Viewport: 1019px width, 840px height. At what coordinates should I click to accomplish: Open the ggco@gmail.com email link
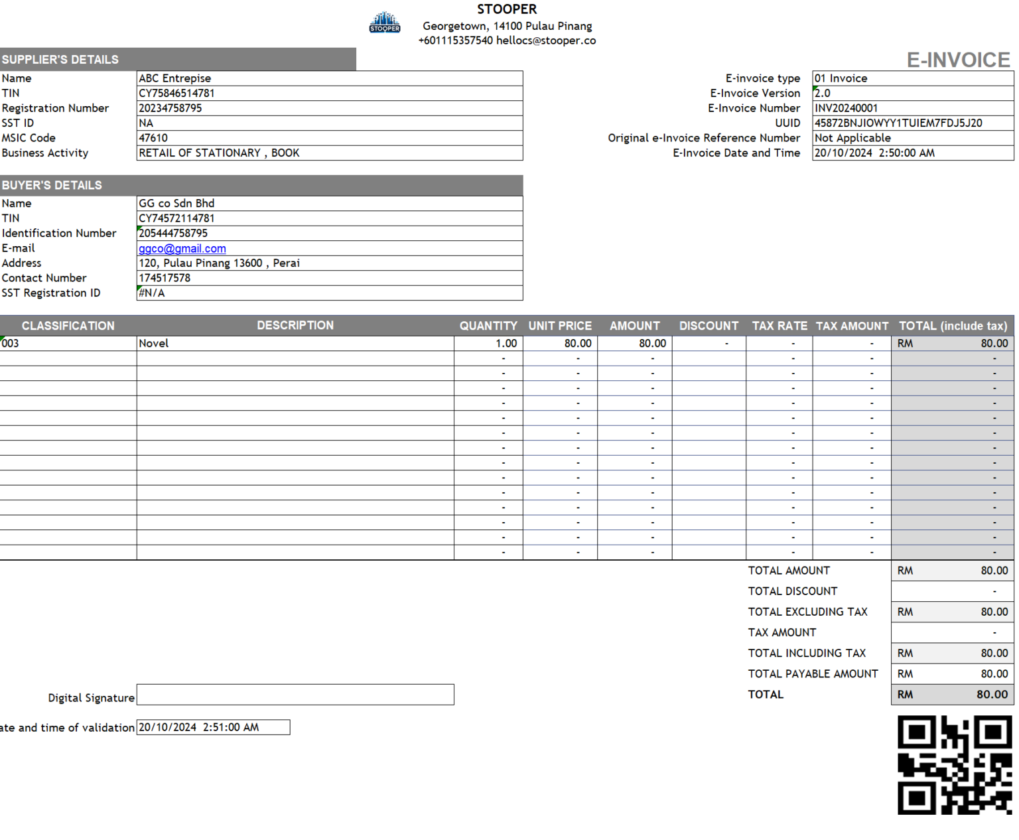(182, 249)
